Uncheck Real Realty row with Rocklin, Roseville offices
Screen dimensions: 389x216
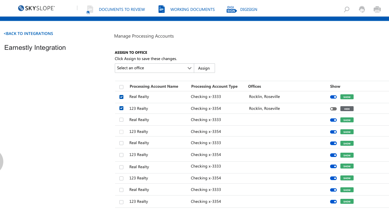(x=121, y=97)
